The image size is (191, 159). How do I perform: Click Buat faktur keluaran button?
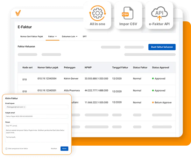click(x=162, y=47)
